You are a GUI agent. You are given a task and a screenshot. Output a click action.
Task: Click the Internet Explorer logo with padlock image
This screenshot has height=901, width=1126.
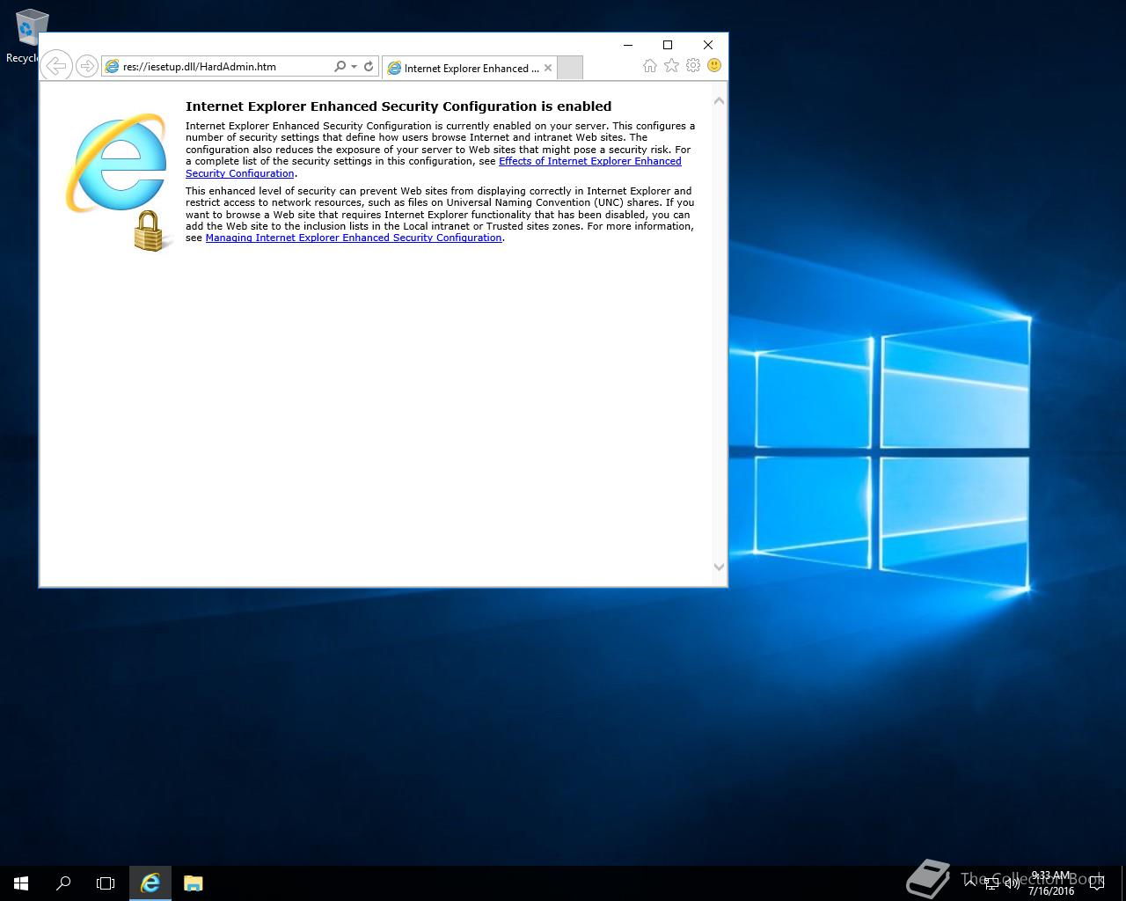coord(117,181)
